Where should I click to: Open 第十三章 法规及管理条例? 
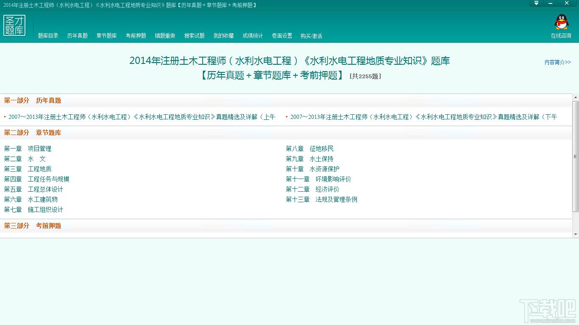pyautogui.click(x=322, y=199)
